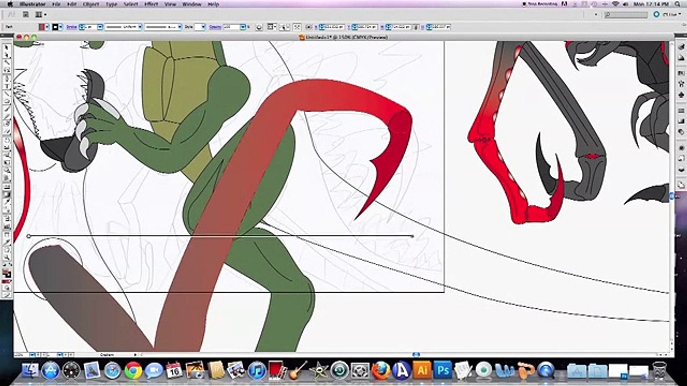Screen dimensions: 687x386
Task: Click the Recolor Artwork icon in the control bar
Action: tap(259, 27)
